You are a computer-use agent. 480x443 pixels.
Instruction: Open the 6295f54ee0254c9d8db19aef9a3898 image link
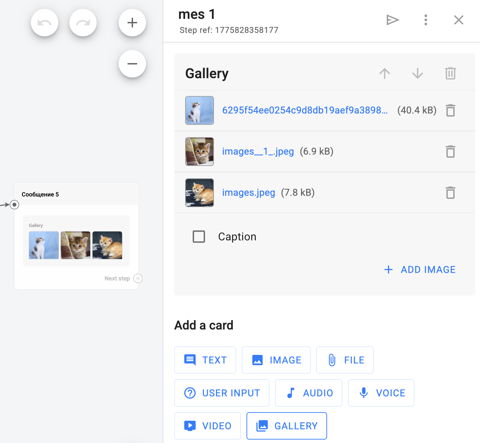coord(305,110)
